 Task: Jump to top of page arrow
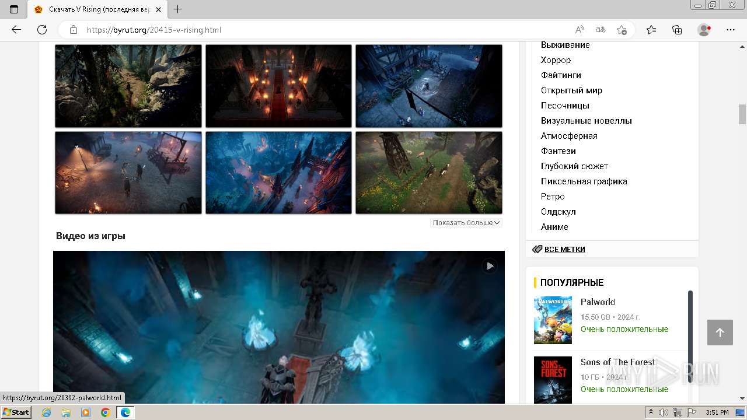click(720, 332)
